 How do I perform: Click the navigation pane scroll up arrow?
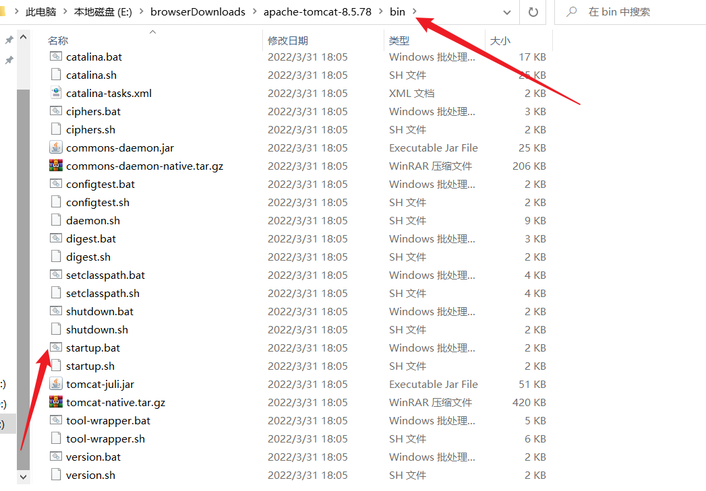click(24, 37)
